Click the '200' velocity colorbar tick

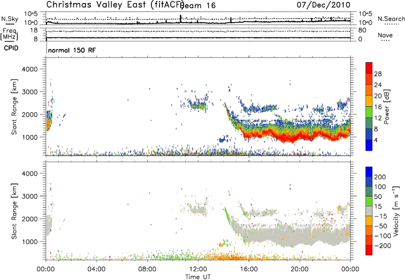[x=380, y=177]
